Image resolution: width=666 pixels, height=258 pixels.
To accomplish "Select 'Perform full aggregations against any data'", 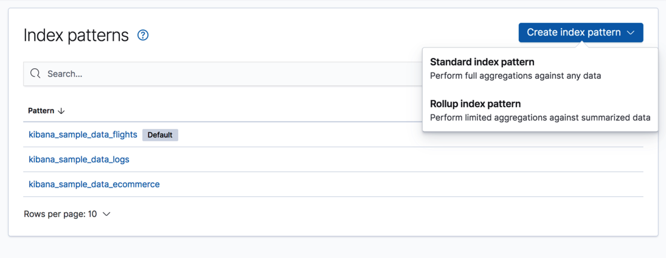I will (515, 76).
